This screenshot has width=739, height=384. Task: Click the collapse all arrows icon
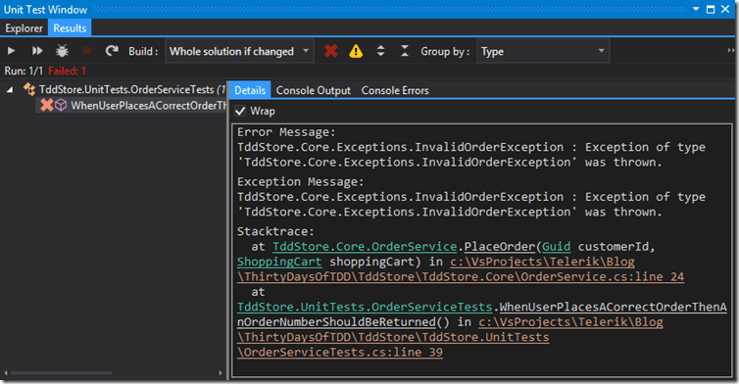click(x=405, y=51)
